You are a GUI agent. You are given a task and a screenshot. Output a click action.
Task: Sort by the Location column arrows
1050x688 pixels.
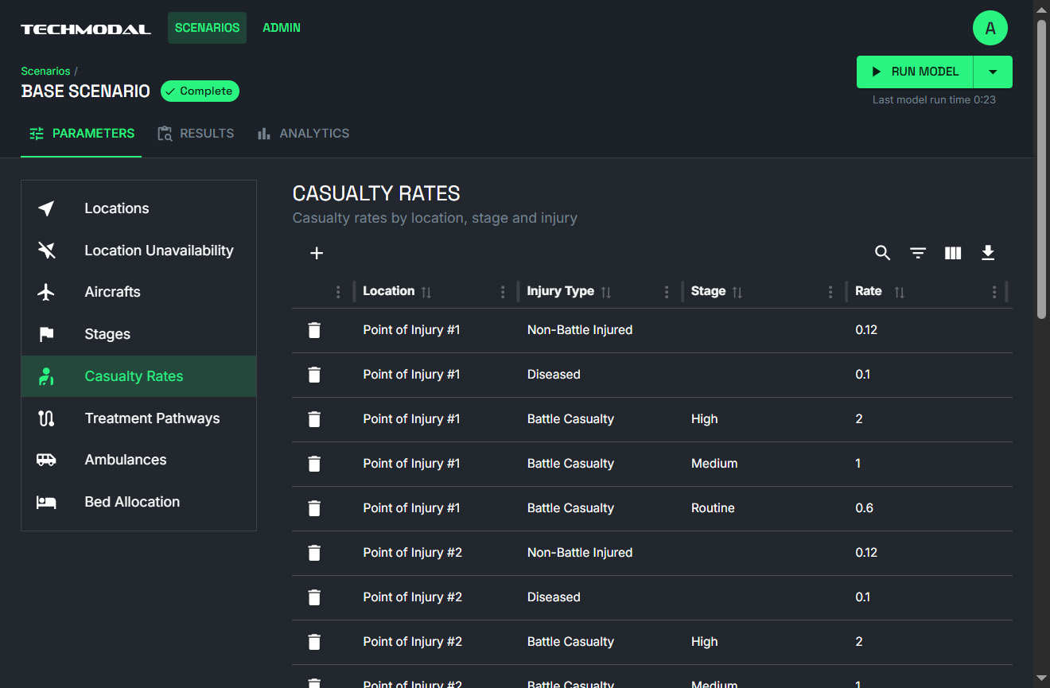point(426,292)
